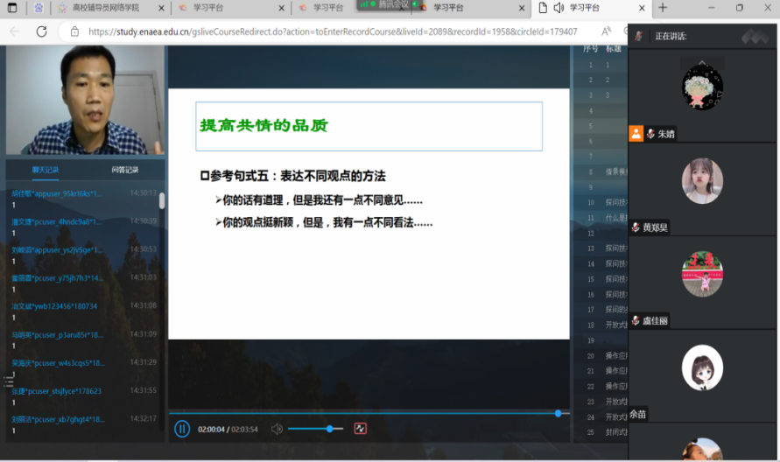
Task: Click the orange host icon next to 朱靖
Action: point(636,134)
